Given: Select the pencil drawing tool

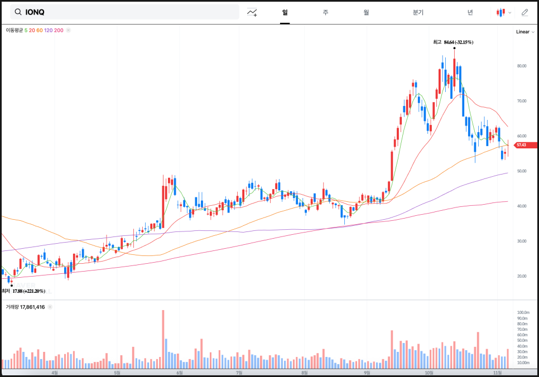Looking at the screenshot, I should [524, 12].
